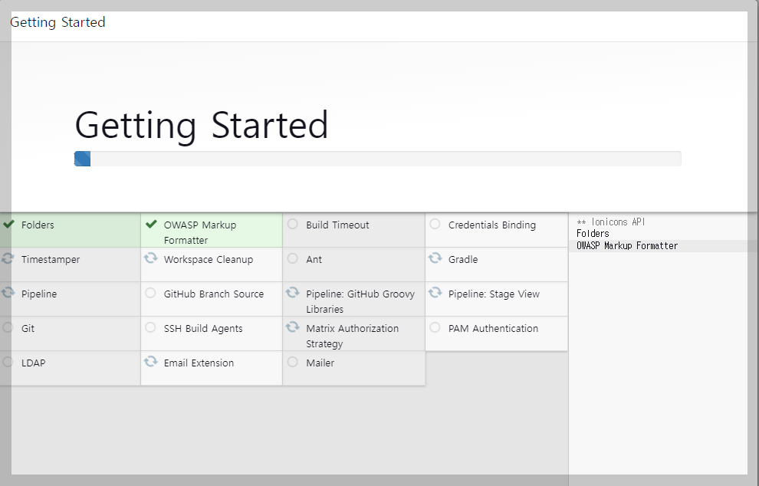Click the small 'Getting Started' header title

click(x=58, y=22)
